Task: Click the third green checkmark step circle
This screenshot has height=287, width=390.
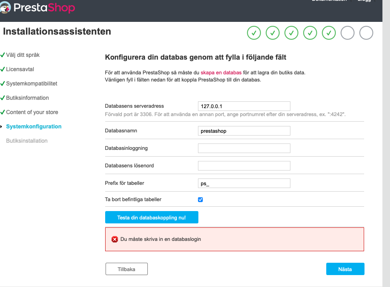Action: pyautogui.click(x=291, y=33)
